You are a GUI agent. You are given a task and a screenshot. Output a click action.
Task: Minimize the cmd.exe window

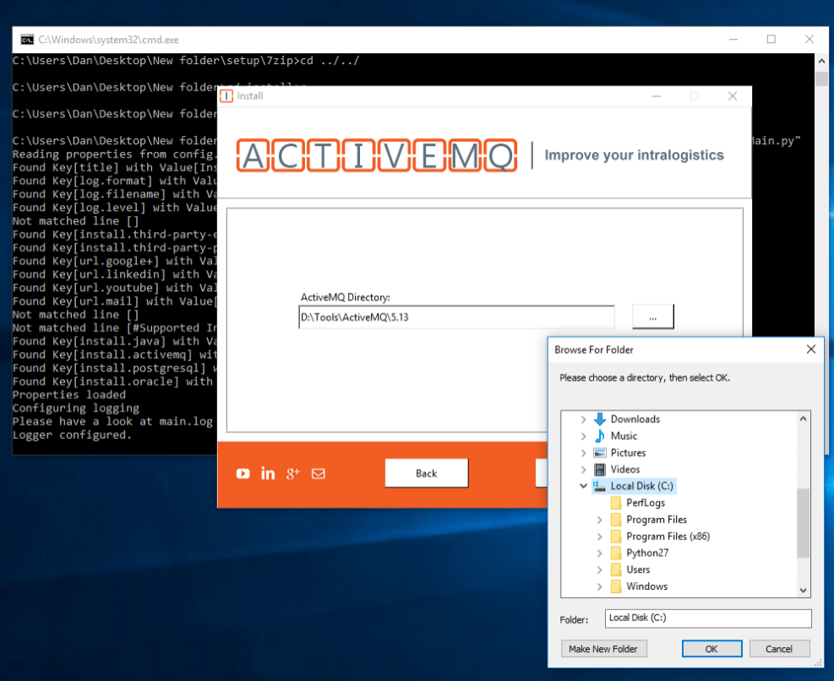(733, 40)
